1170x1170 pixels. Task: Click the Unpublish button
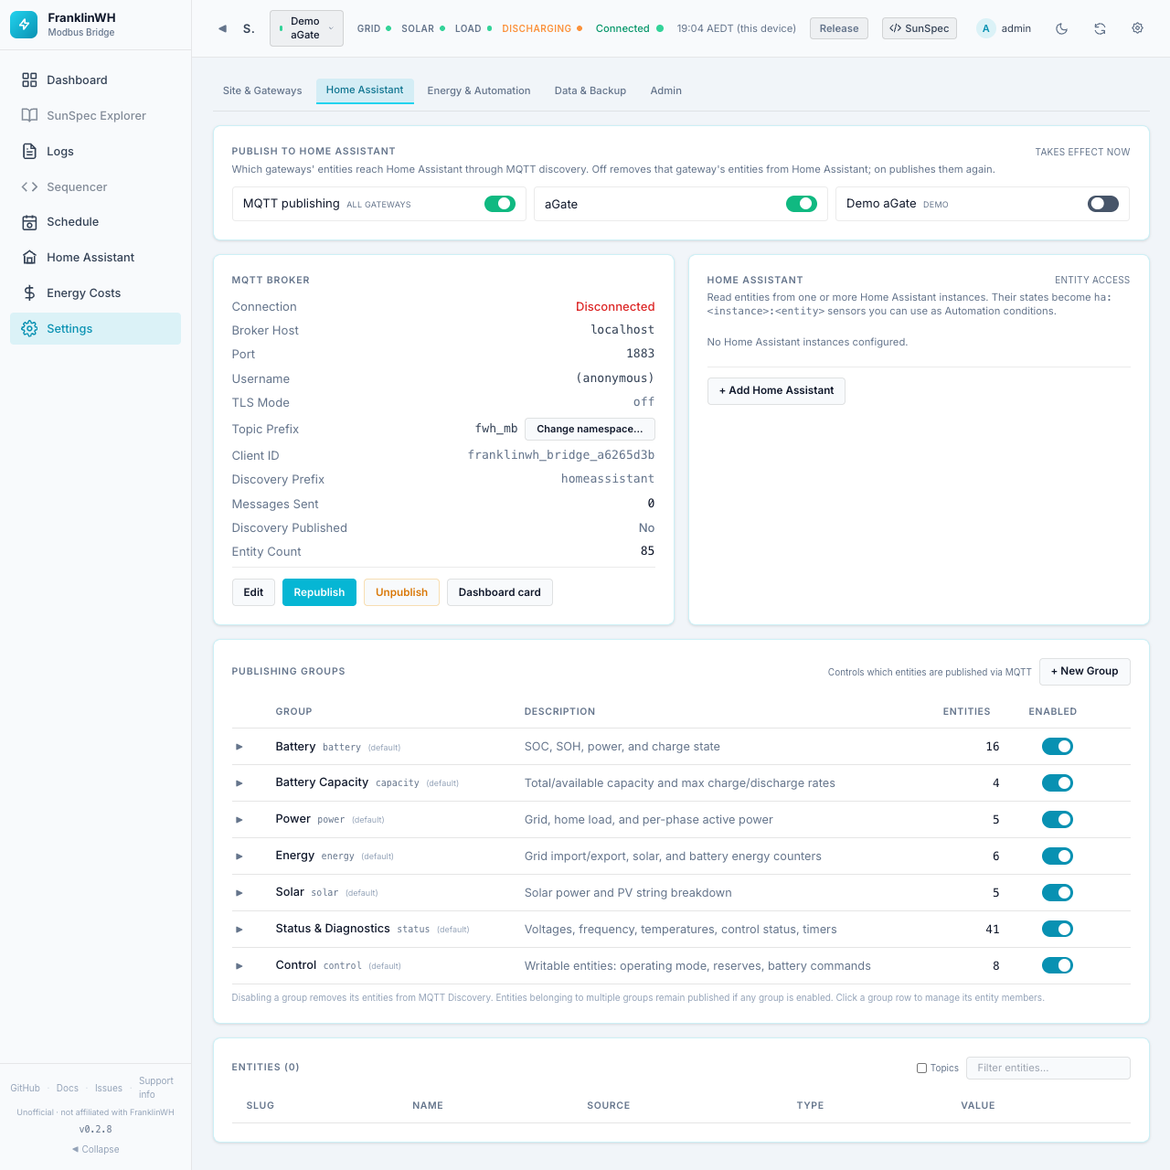(x=401, y=592)
